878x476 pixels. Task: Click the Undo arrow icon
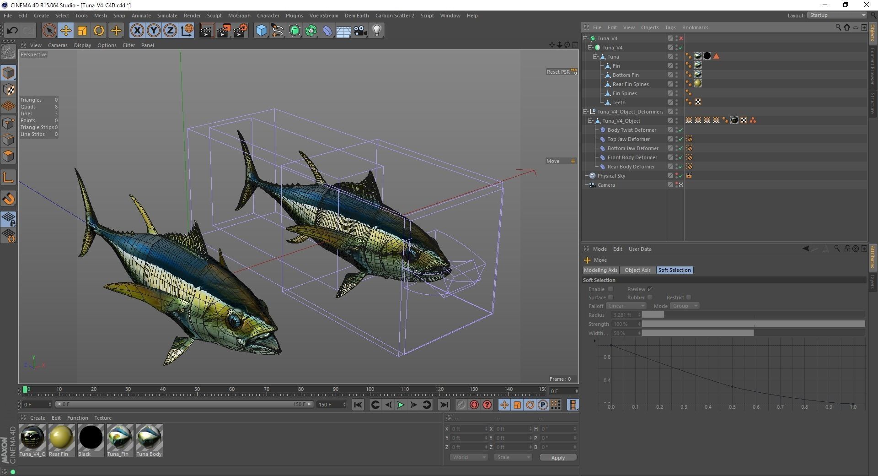tap(12, 31)
